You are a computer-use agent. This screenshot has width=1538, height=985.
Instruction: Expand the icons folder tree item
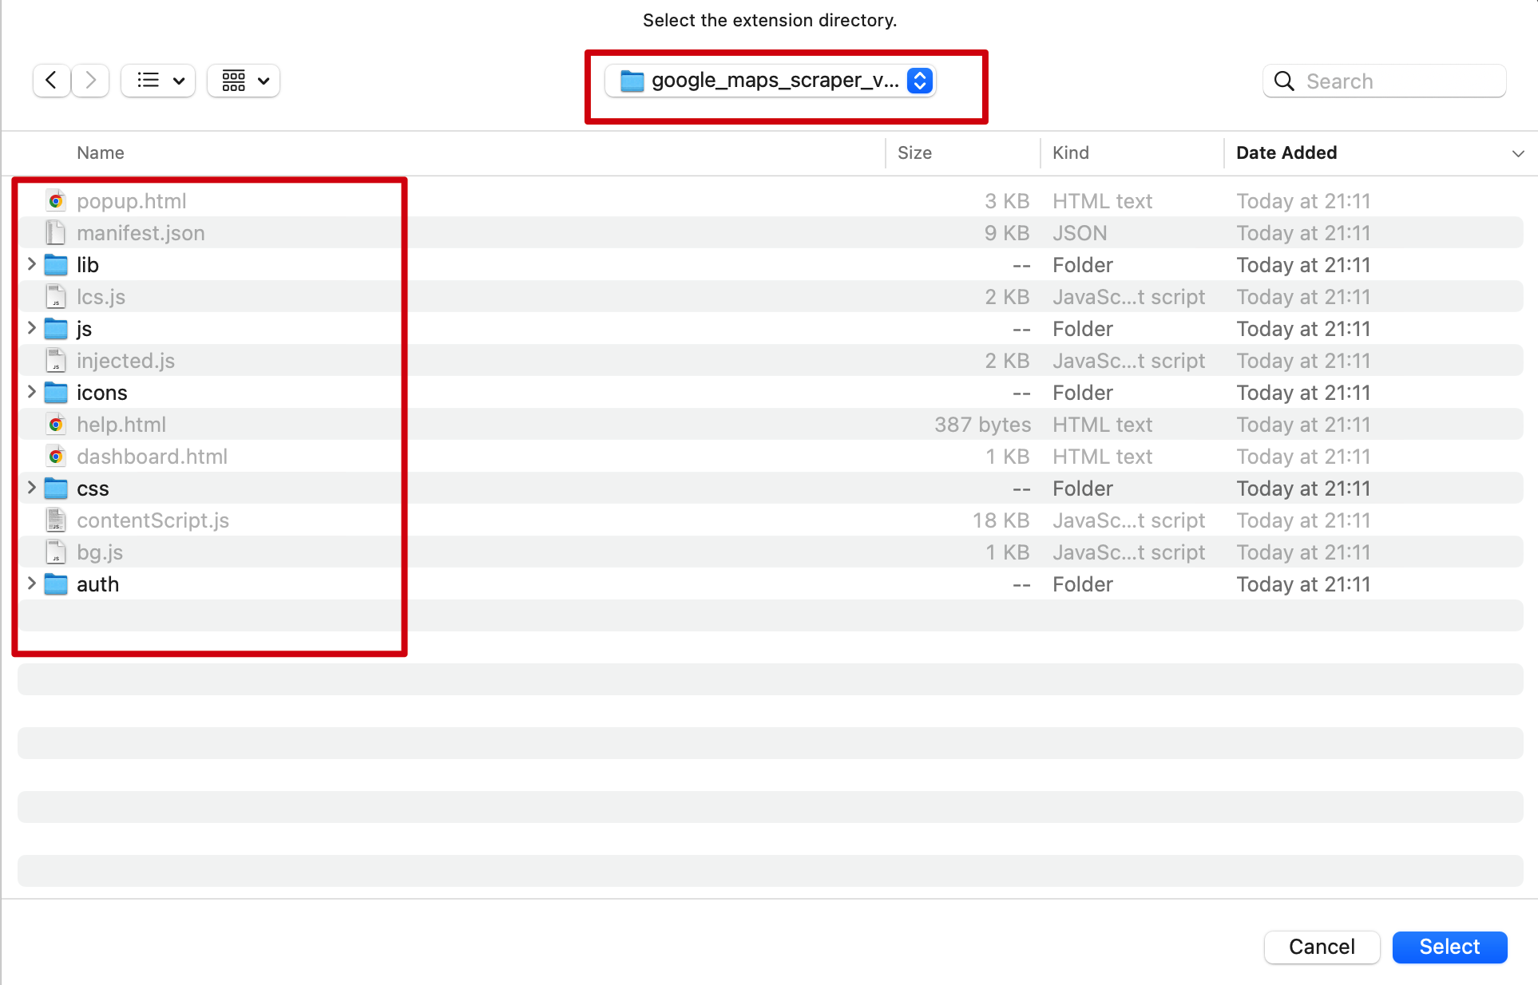click(29, 391)
